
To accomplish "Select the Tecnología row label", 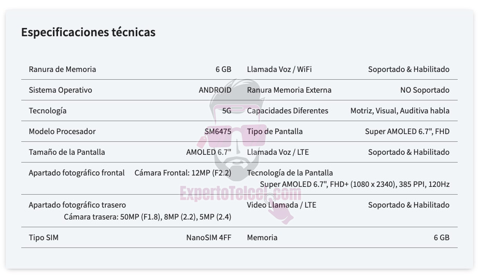I will click(x=48, y=111).
